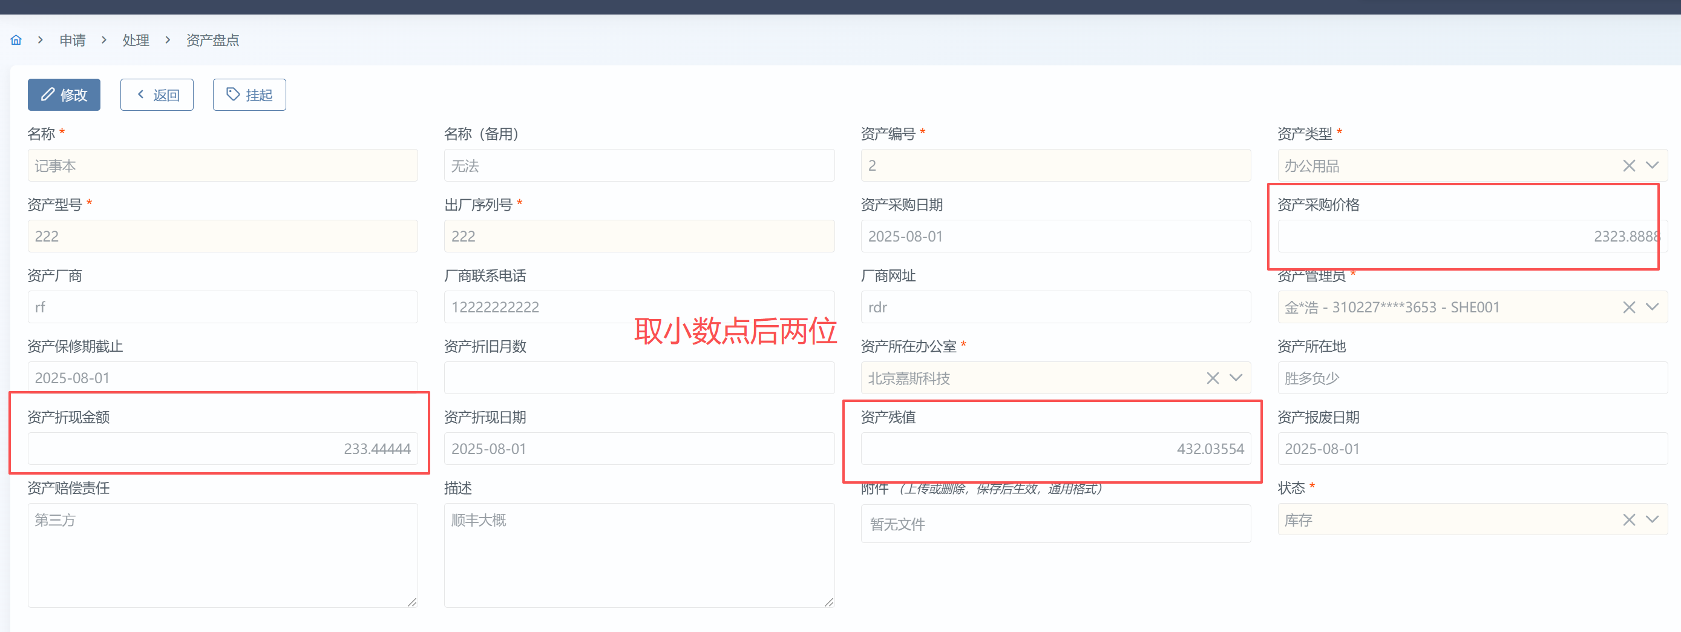This screenshot has height=632, width=1681.
Task: Click the 资产残值 input field
Action: point(1055,449)
